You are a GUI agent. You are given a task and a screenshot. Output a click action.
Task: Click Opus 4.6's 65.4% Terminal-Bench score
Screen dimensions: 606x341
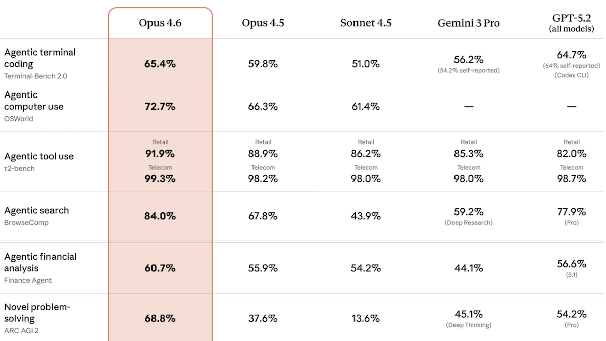point(160,64)
